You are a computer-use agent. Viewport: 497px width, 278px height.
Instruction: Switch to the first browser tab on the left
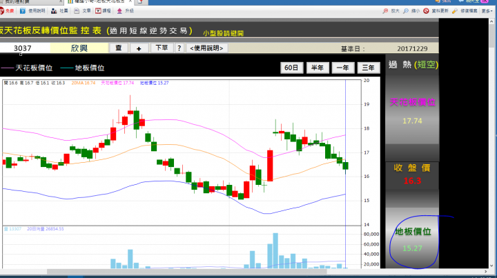click(30, 2)
